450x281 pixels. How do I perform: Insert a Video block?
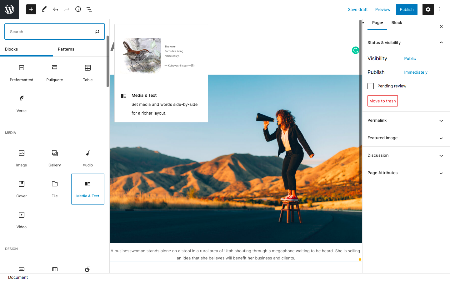[x=22, y=220]
